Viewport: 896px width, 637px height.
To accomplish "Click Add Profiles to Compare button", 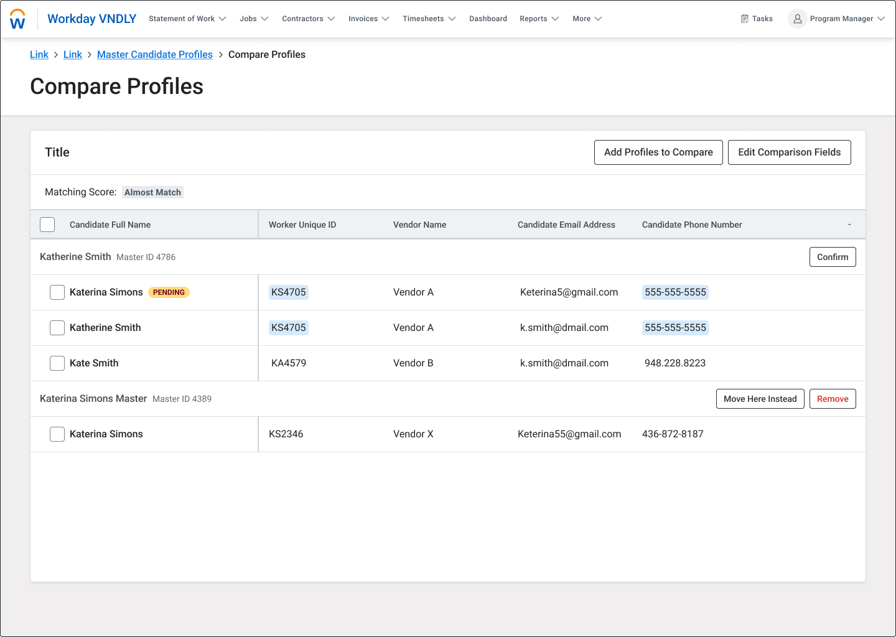I will (x=658, y=152).
